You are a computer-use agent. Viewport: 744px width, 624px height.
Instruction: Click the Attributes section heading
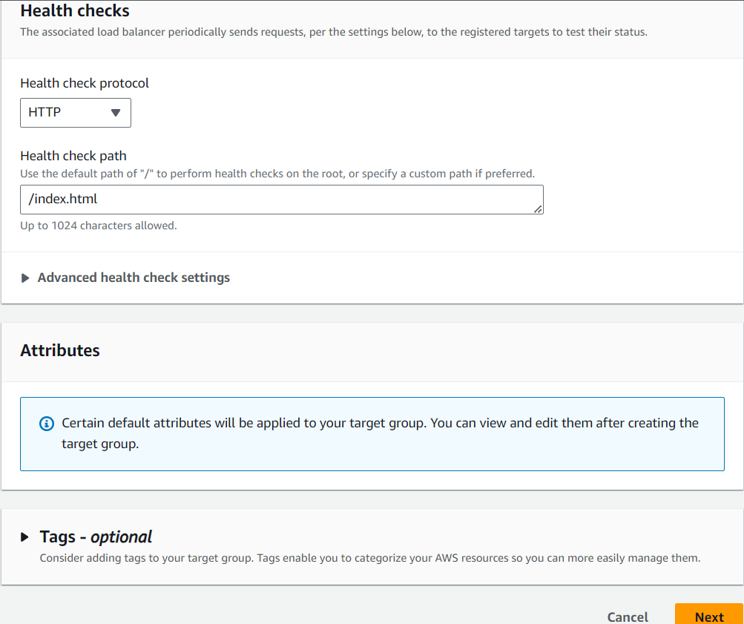click(x=60, y=350)
